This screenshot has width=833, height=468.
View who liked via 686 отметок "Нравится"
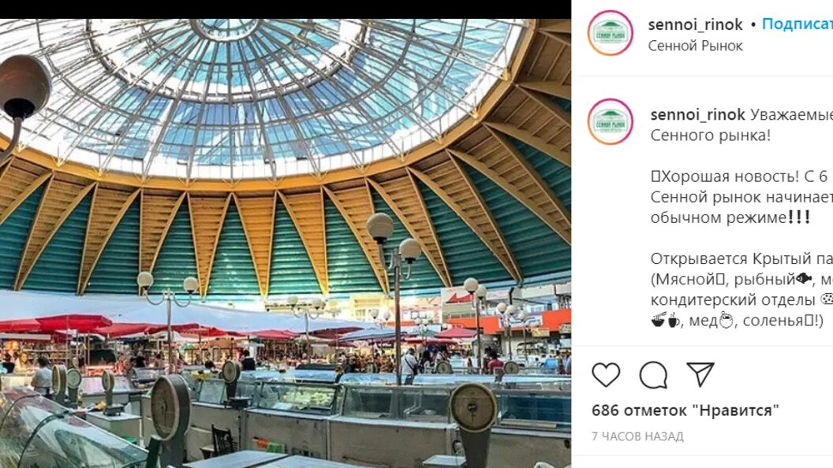point(685,410)
